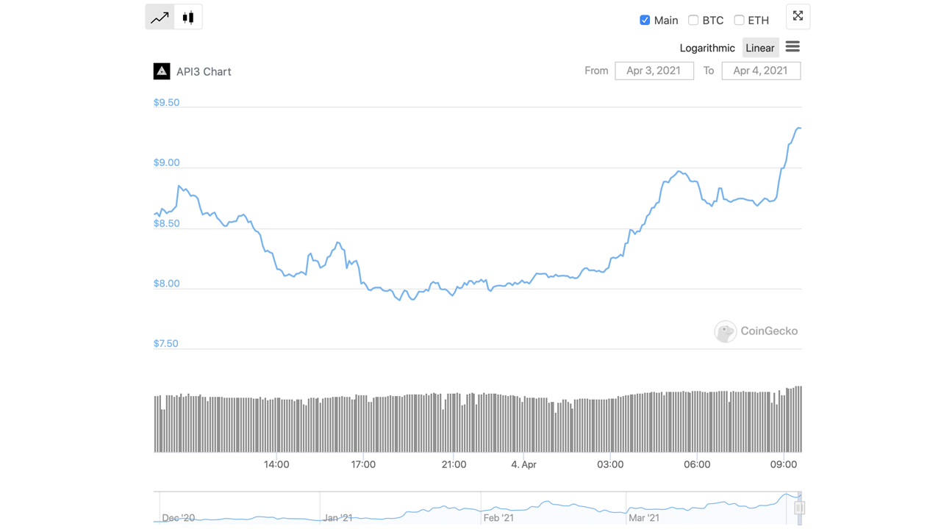Click the API3 Chart title text
The width and height of the screenshot is (941, 529).
[x=204, y=71]
